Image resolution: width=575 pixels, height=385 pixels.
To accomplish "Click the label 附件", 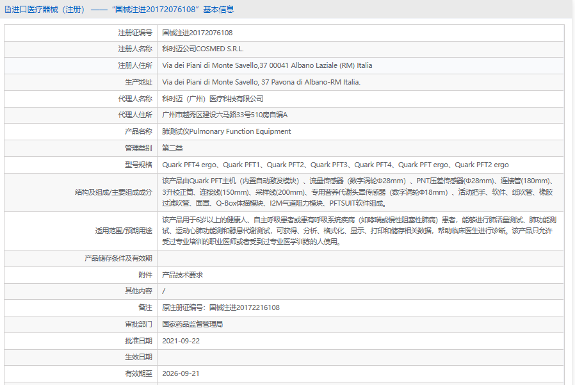I will click(145, 275).
